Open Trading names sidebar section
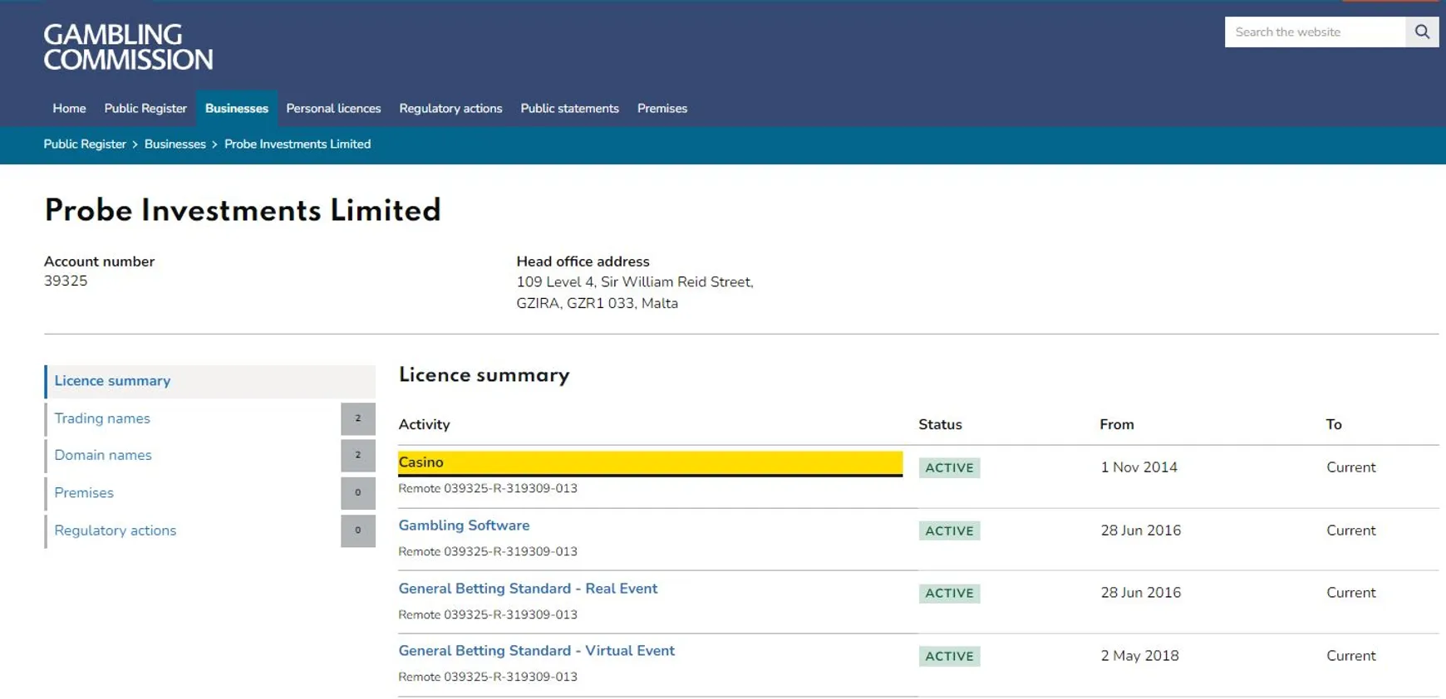This screenshot has width=1446, height=699. (x=102, y=418)
